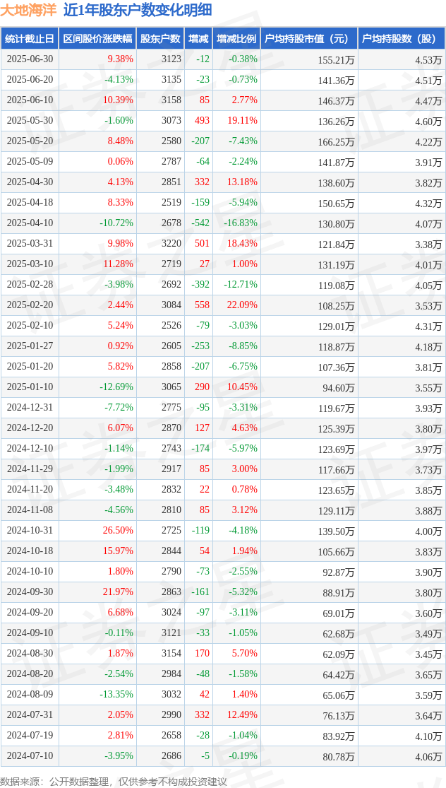Click the 数据来源 footer disclaimer text

pos(114,782)
